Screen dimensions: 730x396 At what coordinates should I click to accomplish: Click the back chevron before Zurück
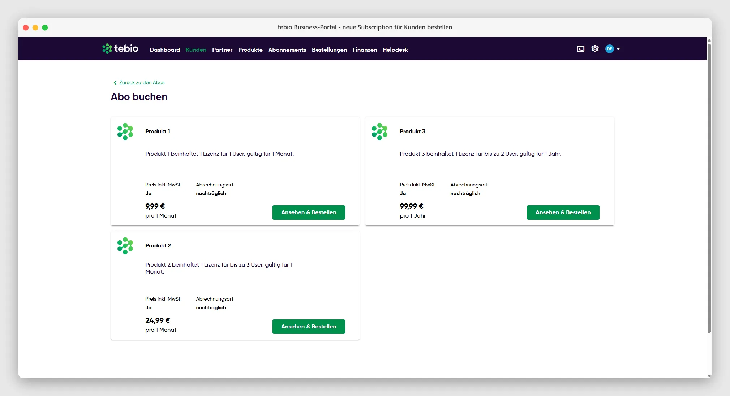pos(115,83)
